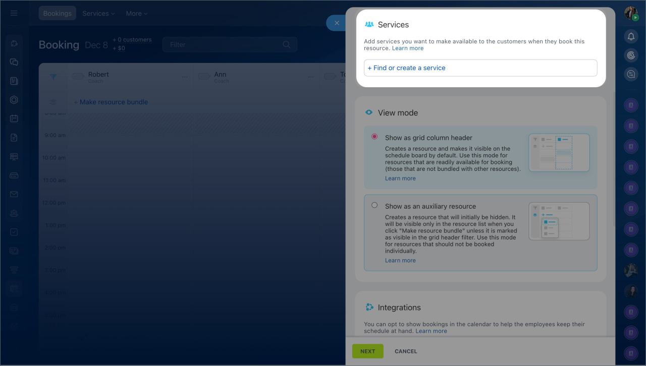Expand the Services dropdown menu

(x=98, y=14)
